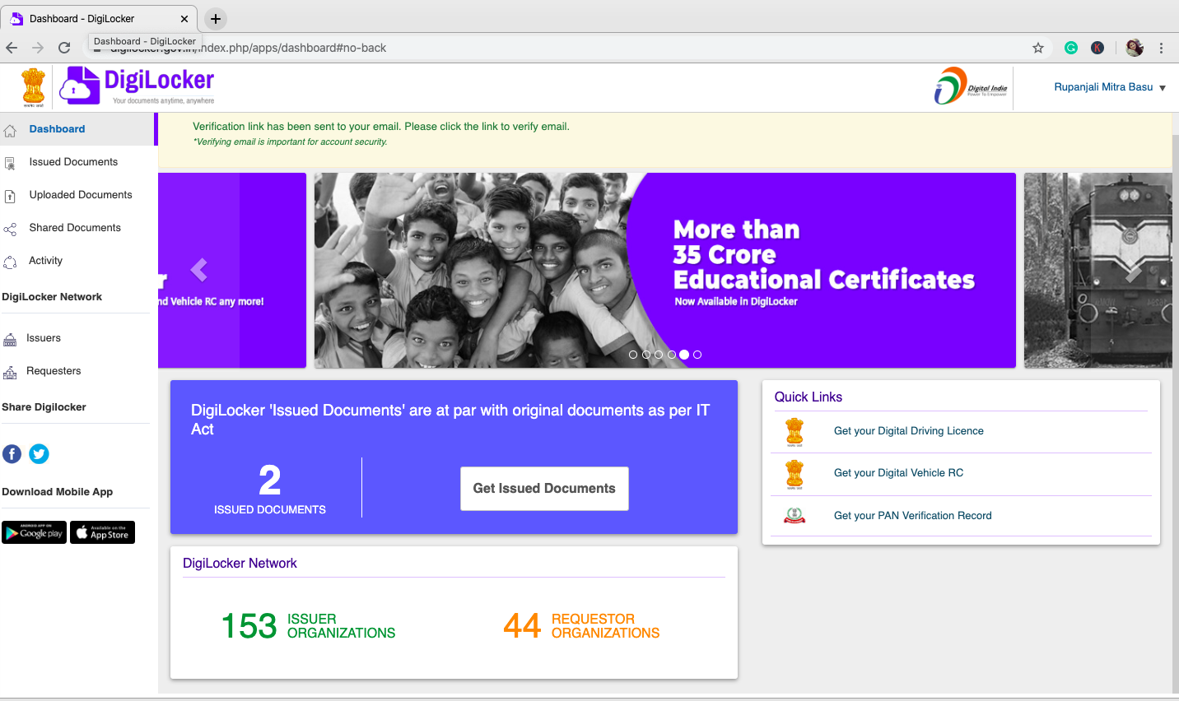Share DigiLocker on Twitter
Image resolution: width=1179 pixels, height=701 pixels.
39,454
